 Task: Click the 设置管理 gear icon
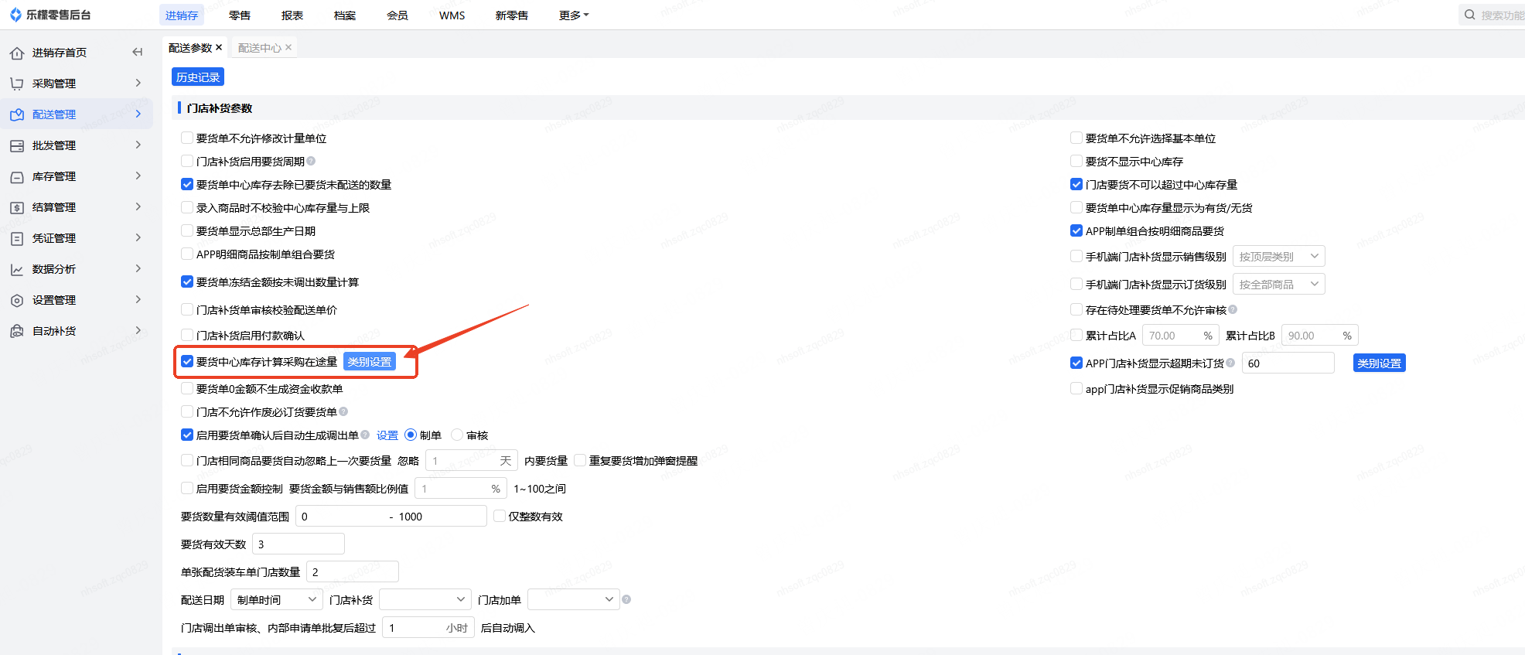click(17, 300)
